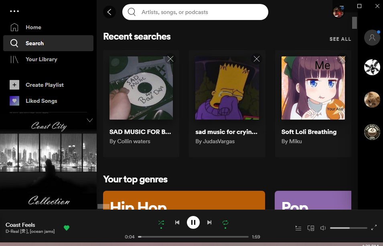The width and height of the screenshot is (383, 246).
Task: Enter full screen player mode
Action: click(374, 228)
